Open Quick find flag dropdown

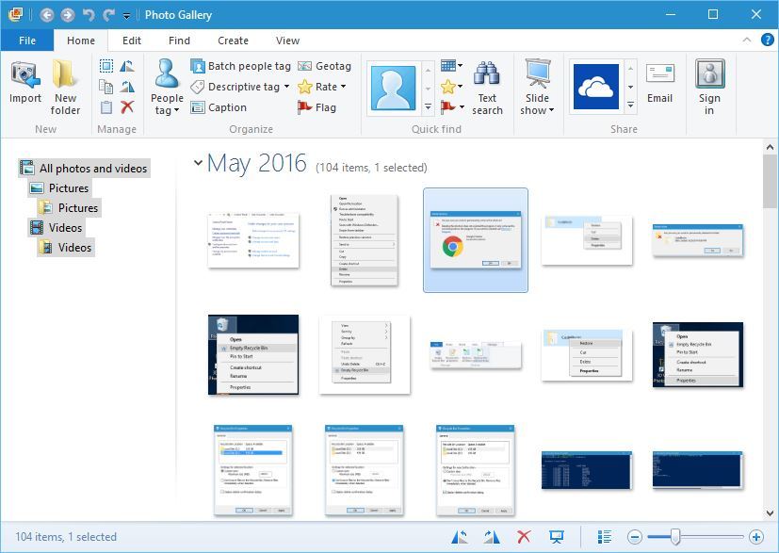click(x=463, y=106)
